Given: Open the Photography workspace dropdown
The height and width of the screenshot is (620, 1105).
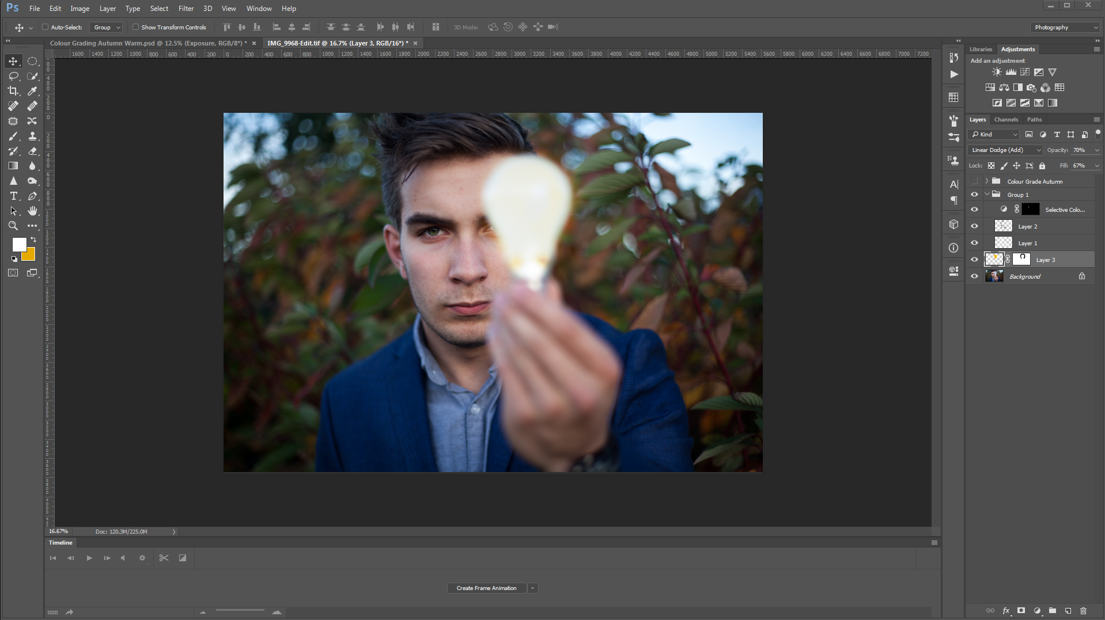Looking at the screenshot, I should (x=1065, y=27).
